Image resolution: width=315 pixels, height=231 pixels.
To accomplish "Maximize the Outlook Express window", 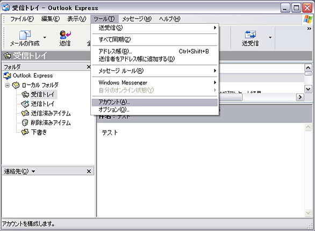I will (x=296, y=8).
